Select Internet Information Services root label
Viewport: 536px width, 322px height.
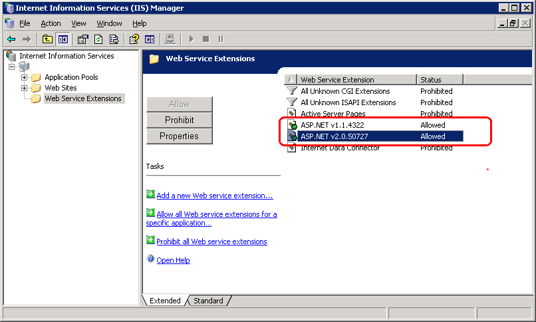coord(67,56)
